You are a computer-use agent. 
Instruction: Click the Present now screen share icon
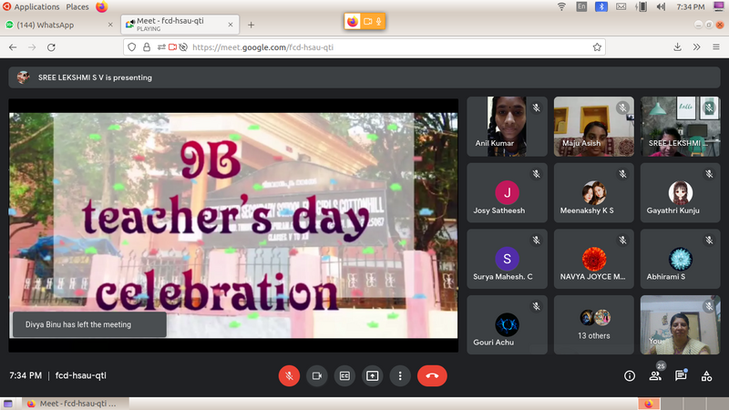[x=373, y=375]
